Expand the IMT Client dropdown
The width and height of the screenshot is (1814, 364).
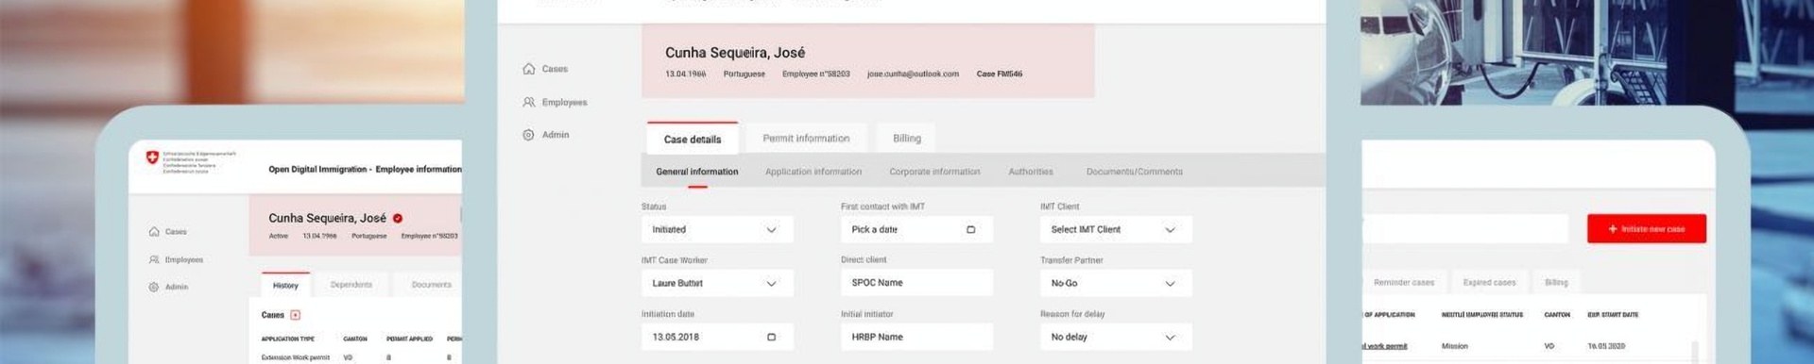1116,229
